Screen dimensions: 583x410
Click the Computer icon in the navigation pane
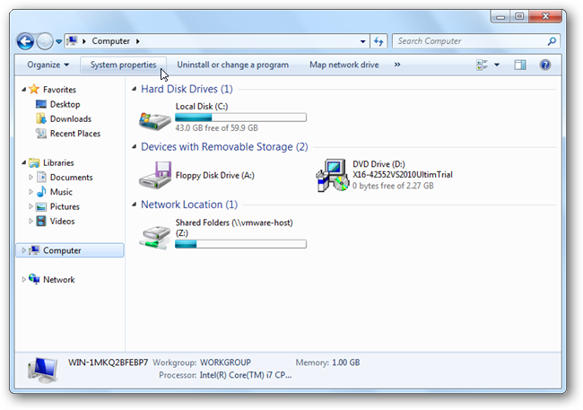(x=34, y=250)
